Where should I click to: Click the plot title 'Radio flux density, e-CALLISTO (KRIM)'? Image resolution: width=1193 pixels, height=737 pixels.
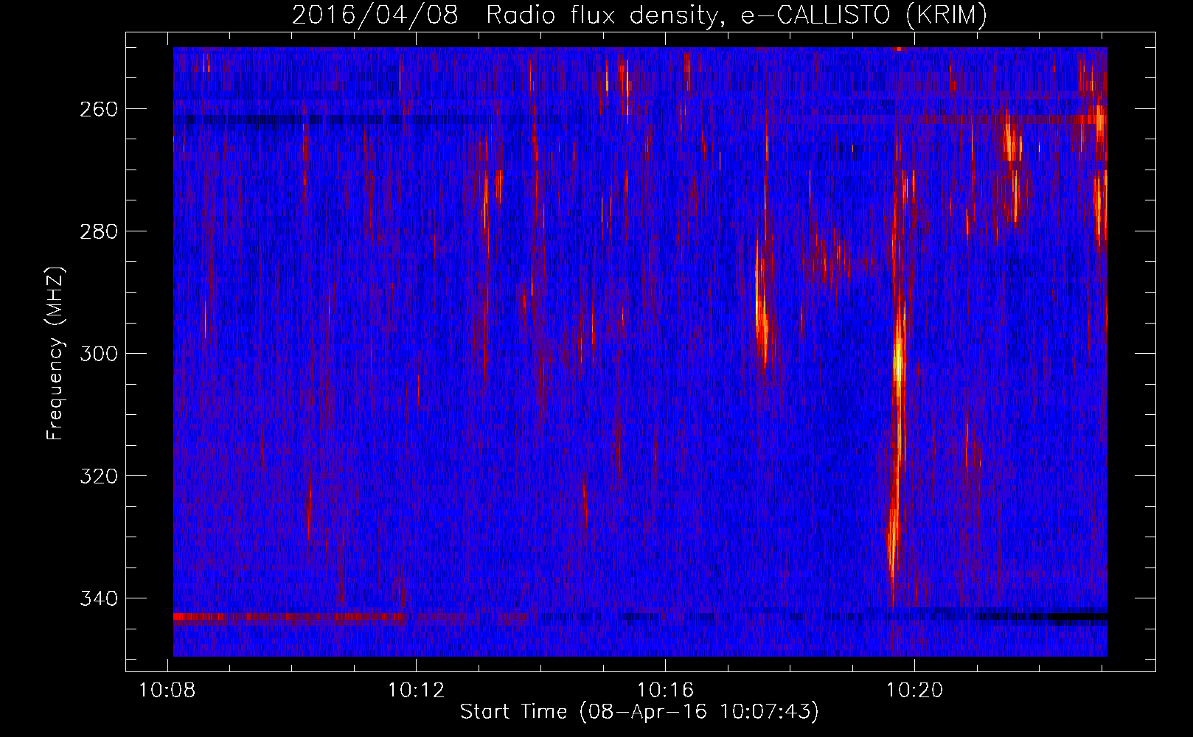click(736, 15)
